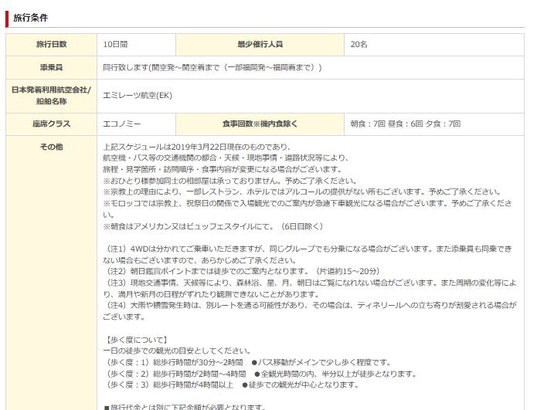Click the 10日間 value cell

point(116,44)
